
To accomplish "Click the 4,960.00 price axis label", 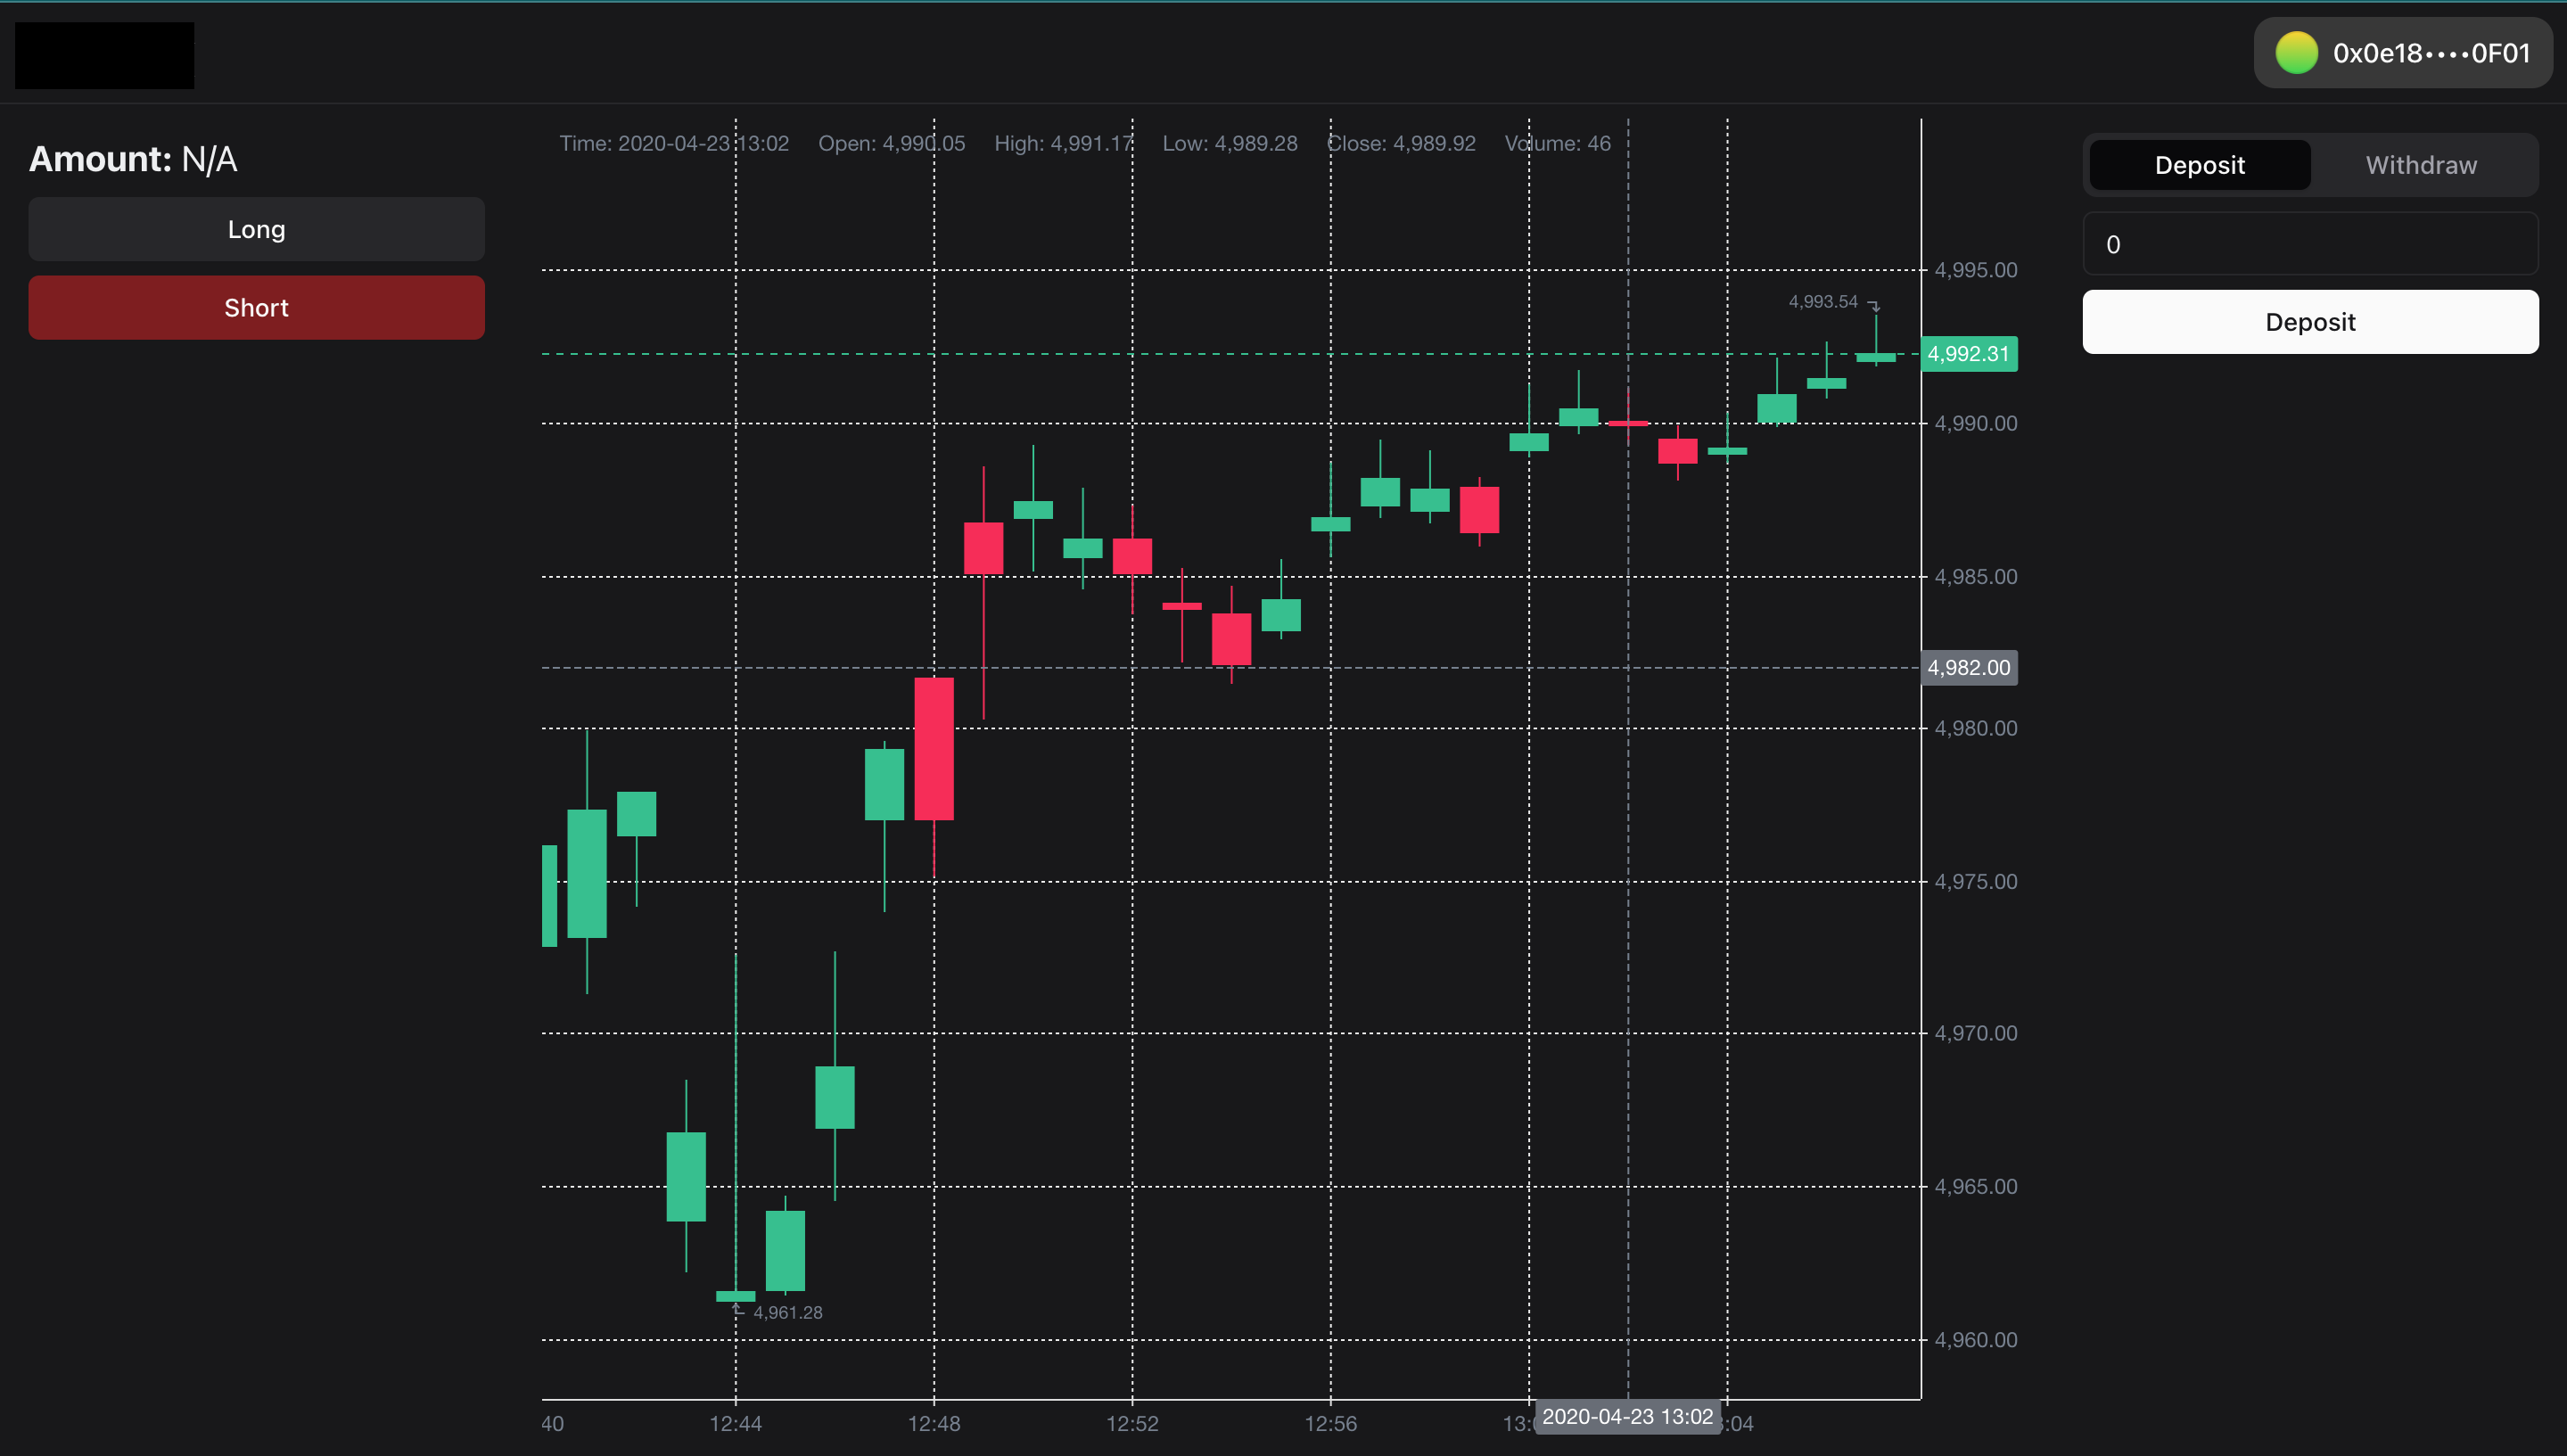I will (1975, 1340).
